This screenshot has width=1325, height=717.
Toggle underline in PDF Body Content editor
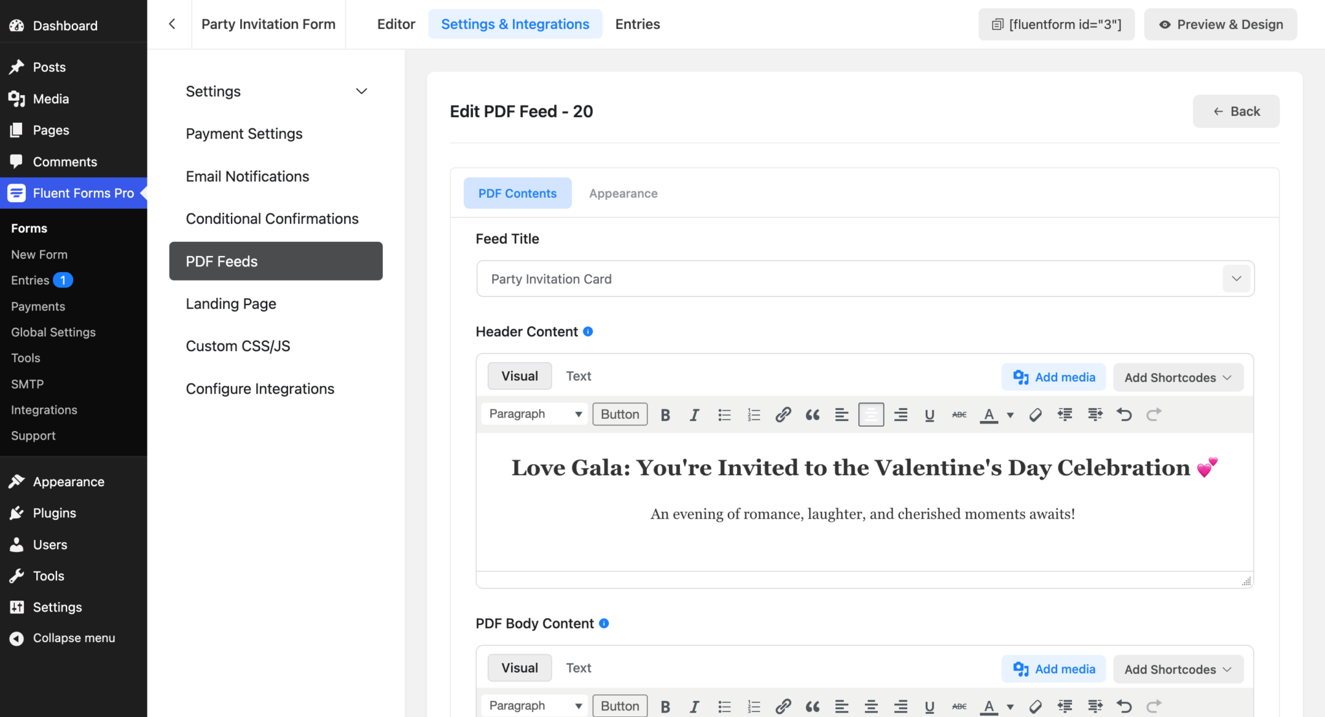click(x=930, y=706)
